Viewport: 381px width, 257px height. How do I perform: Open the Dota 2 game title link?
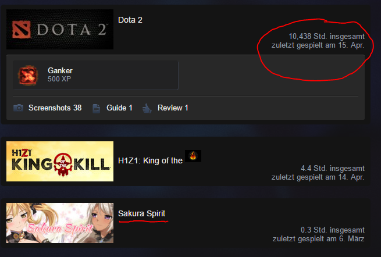(130, 20)
